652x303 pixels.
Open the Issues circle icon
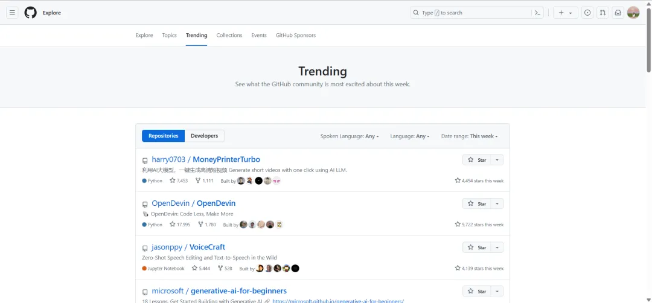(x=587, y=13)
